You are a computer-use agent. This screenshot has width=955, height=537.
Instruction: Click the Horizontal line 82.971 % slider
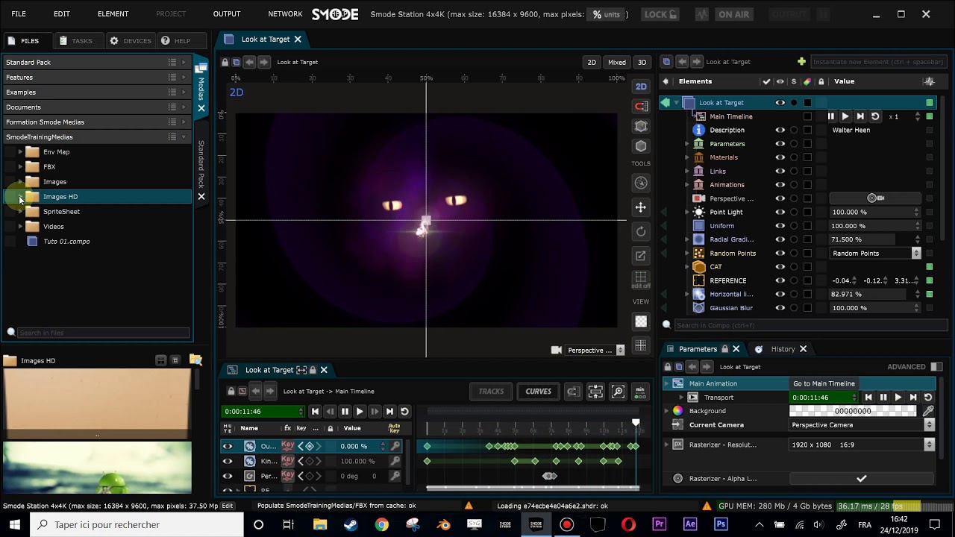point(876,294)
